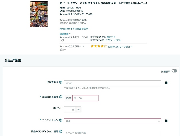Open help icon for 出品者SKU
Image resolution: width=180 pixels, height=136 pixels.
pos(61,82)
